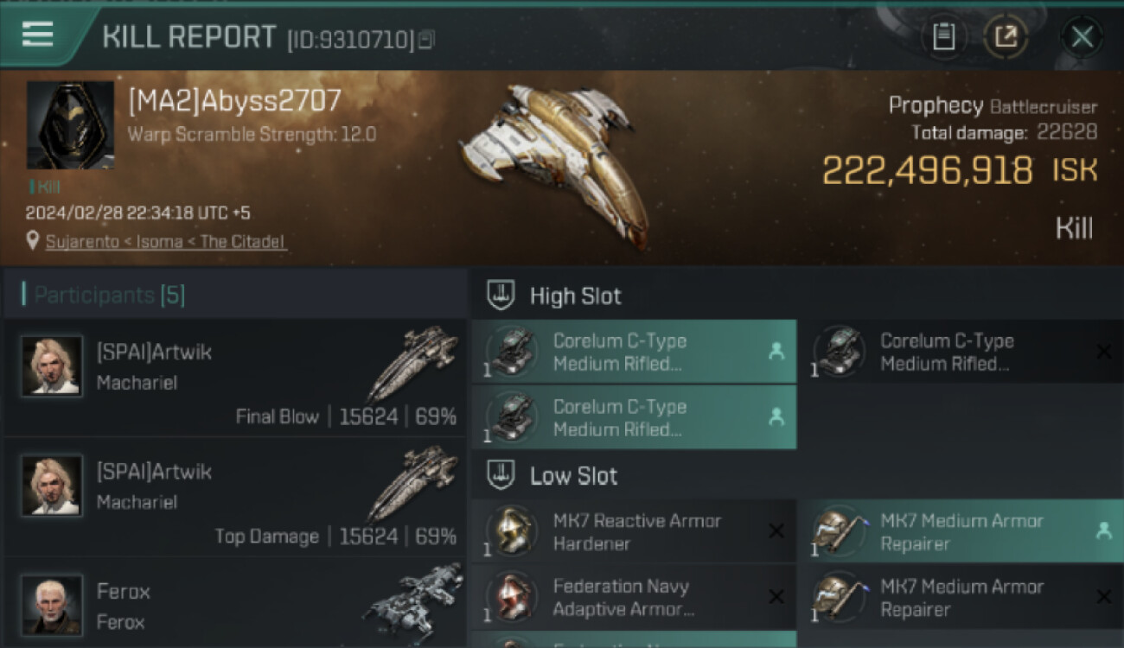Select Federation Navy Adaptive Armor module

click(x=633, y=597)
